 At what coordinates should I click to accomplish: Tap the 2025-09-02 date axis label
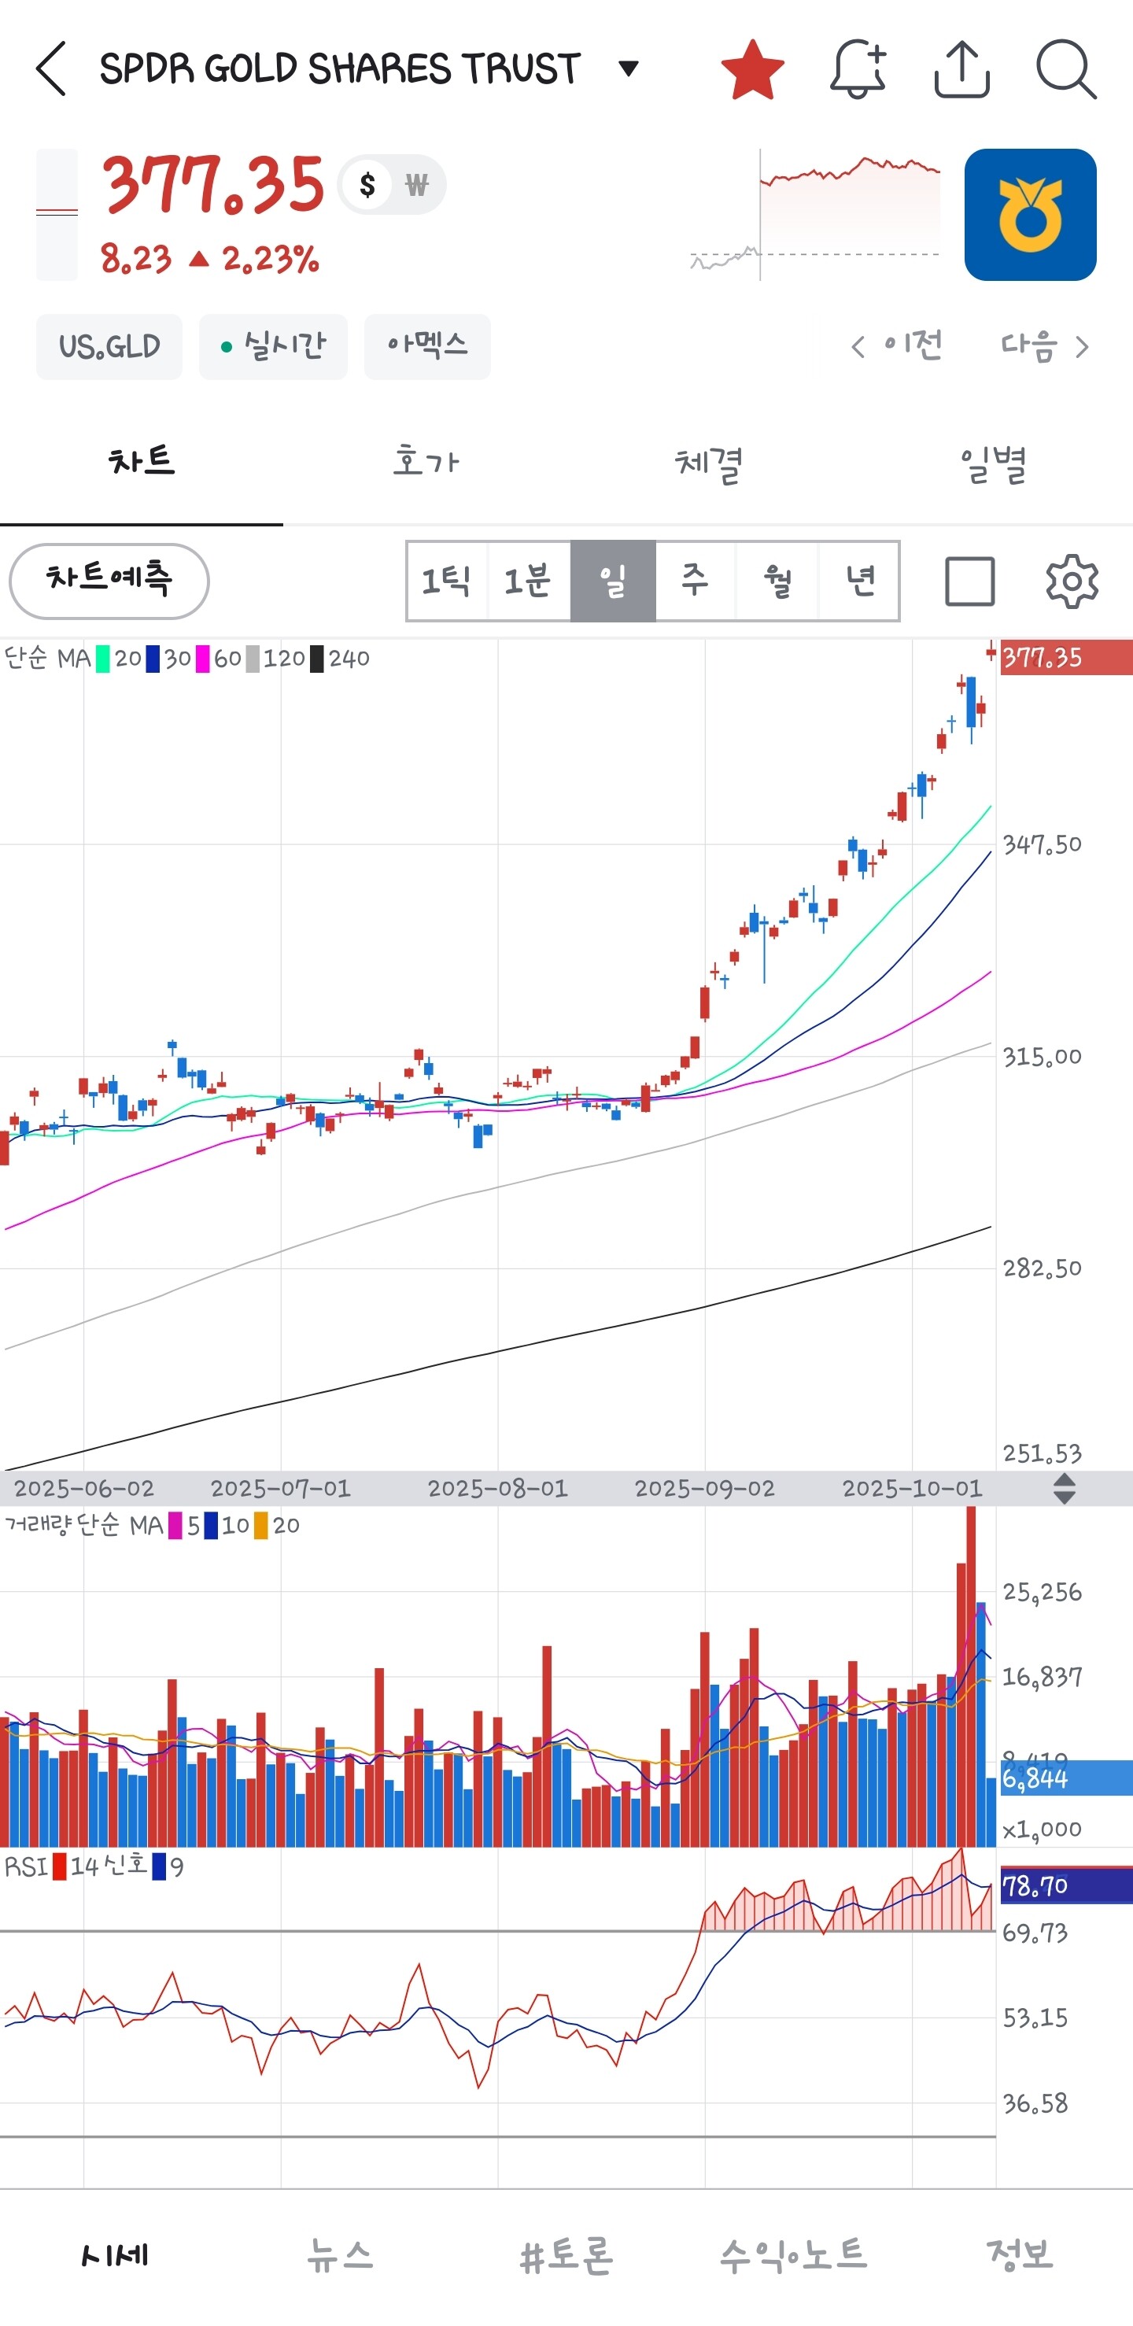[704, 1488]
